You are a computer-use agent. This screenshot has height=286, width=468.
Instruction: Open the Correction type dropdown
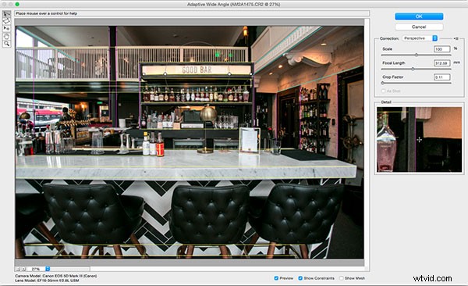(420, 38)
